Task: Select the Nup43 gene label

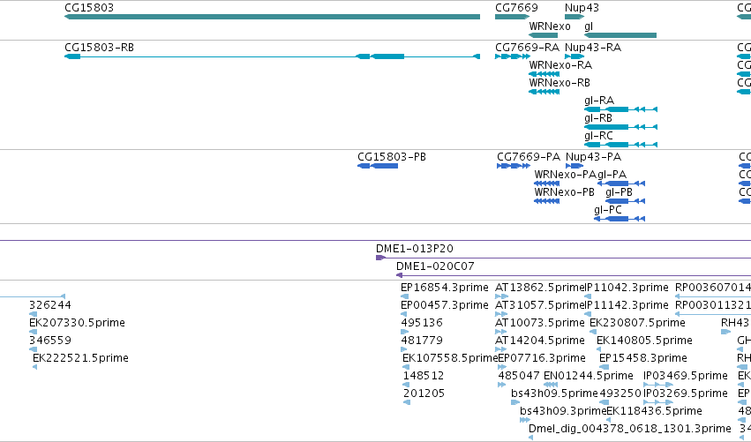Action: tap(582, 8)
